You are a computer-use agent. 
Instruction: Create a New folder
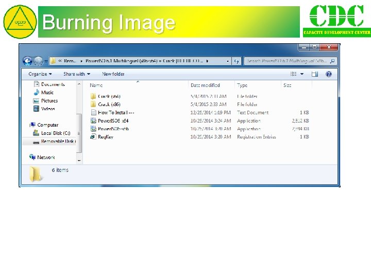tap(113, 74)
